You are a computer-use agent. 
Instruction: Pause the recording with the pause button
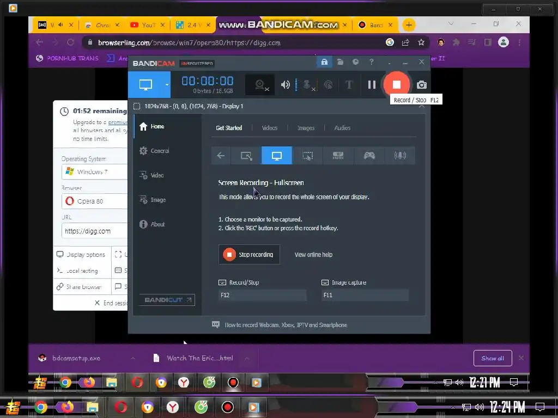pyautogui.click(x=372, y=84)
